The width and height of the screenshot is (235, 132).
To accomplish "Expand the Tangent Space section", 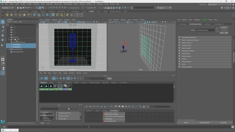I will 205,45.
